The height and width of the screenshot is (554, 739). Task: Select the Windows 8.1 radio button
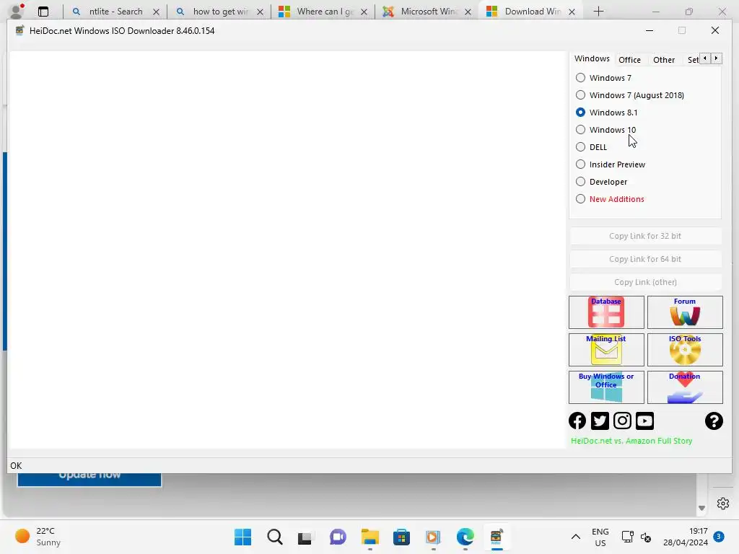point(581,112)
